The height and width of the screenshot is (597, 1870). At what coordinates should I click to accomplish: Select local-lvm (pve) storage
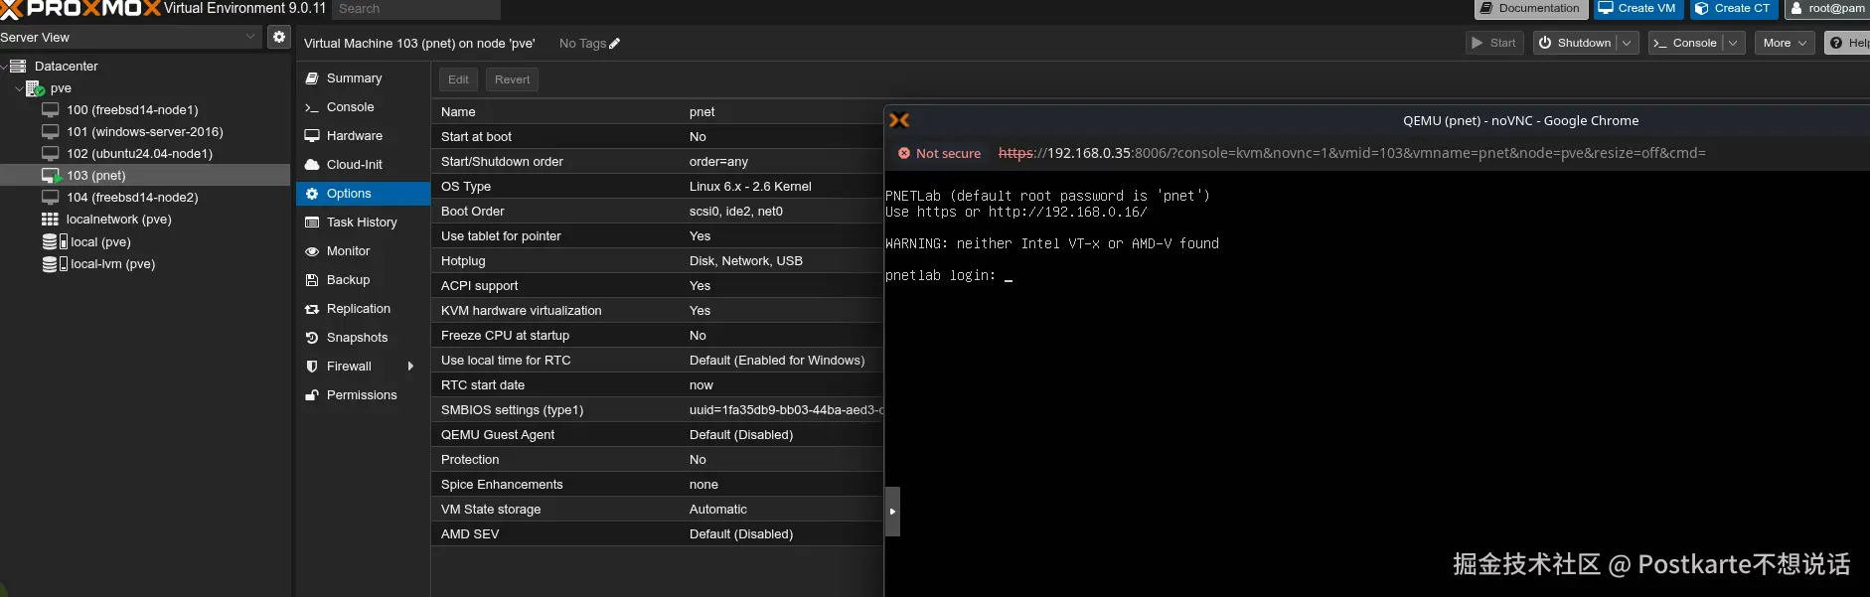coord(112,264)
